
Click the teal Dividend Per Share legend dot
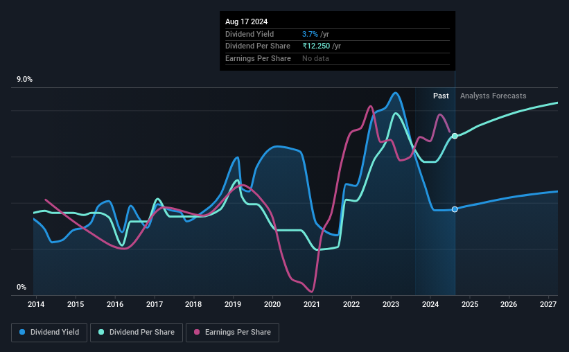click(x=101, y=332)
